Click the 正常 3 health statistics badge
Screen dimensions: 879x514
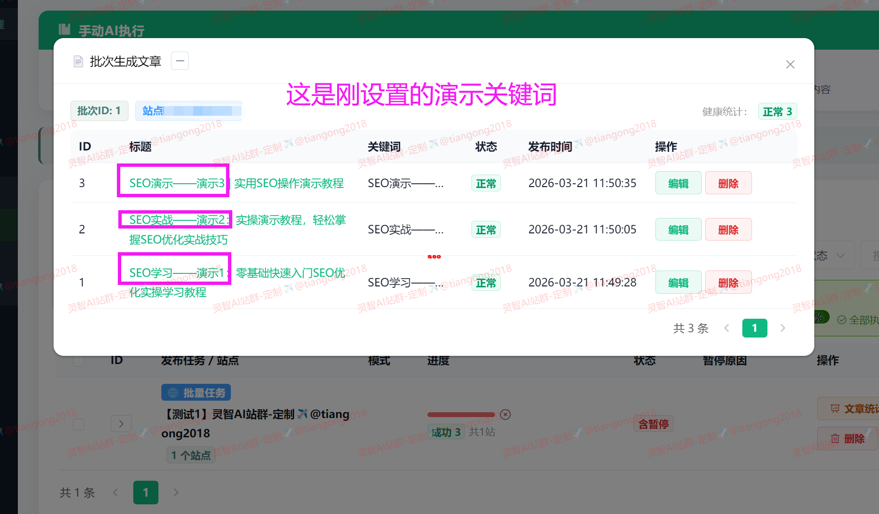point(777,111)
